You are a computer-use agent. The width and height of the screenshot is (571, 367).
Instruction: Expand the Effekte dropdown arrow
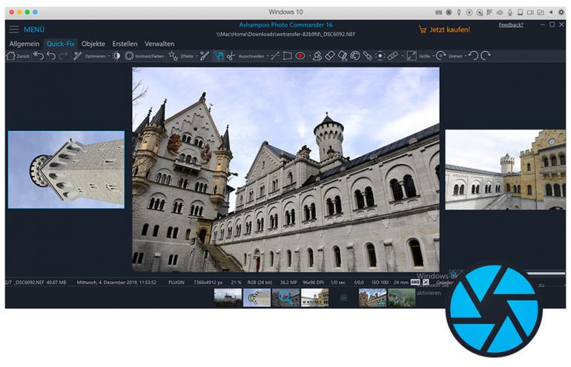pos(197,56)
